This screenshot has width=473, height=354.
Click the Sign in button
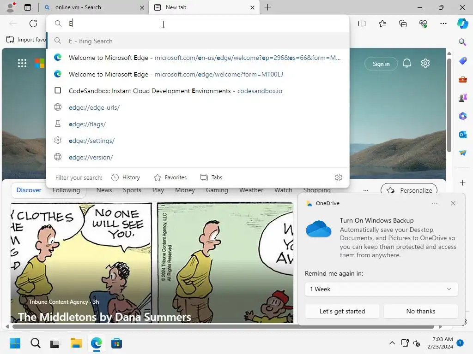click(381, 64)
